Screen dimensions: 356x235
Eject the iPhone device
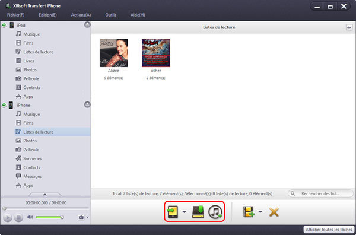(x=87, y=104)
